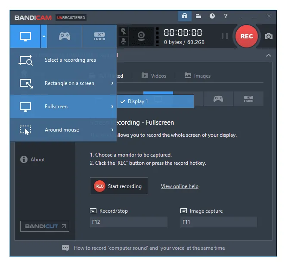Click the '0 bytes / 60.2GB' storage text
Image resolution: width=288 pixels, height=264 pixels.
[x=184, y=42]
